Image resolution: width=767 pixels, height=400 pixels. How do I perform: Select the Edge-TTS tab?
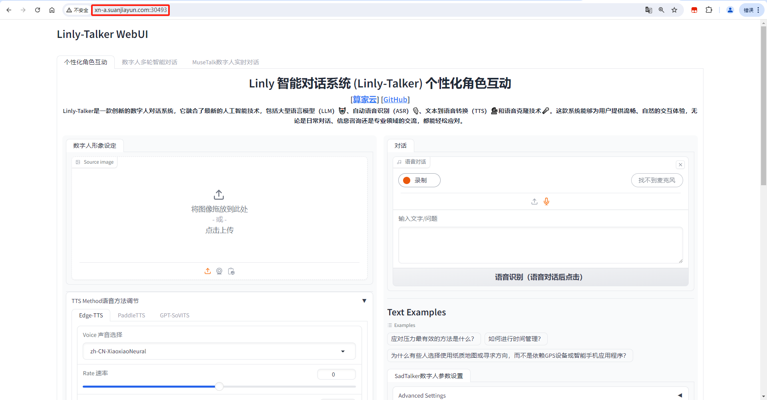pos(91,315)
